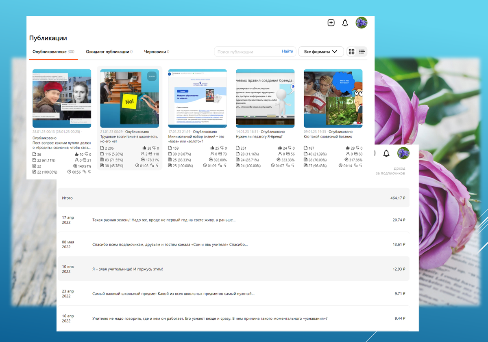
Task: Open notifications bell in Публикации window
Action: pyautogui.click(x=345, y=23)
